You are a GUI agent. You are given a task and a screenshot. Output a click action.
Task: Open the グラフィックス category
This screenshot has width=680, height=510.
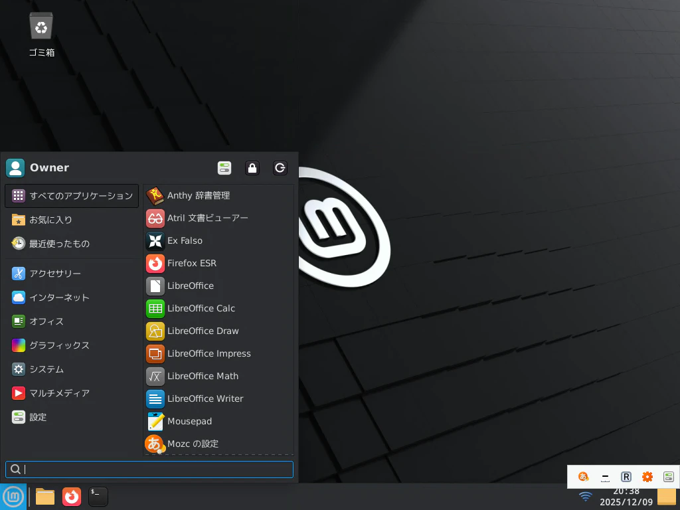tap(72, 345)
